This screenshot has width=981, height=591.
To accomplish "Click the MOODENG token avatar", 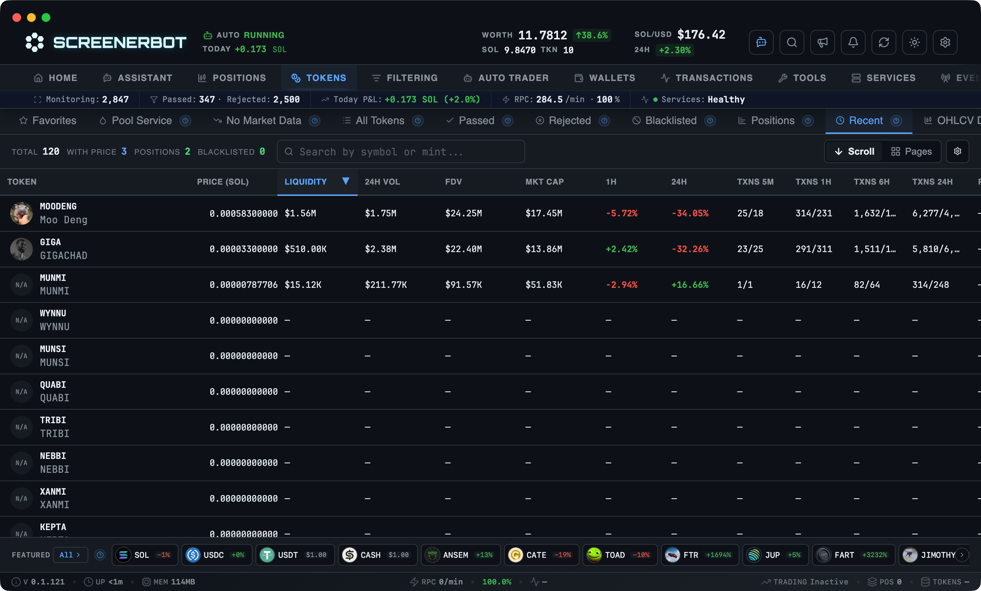I will coord(21,213).
